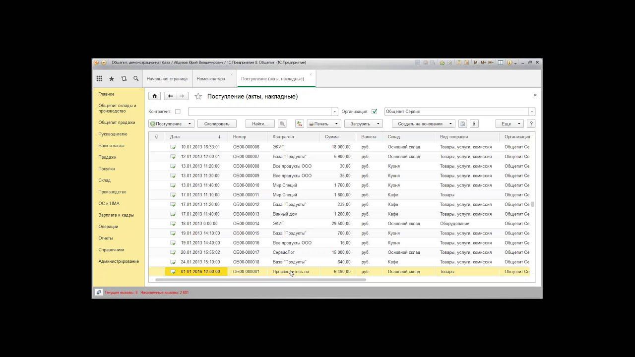Open the Favorites star panel
The image size is (635, 357).
pyautogui.click(x=112, y=79)
